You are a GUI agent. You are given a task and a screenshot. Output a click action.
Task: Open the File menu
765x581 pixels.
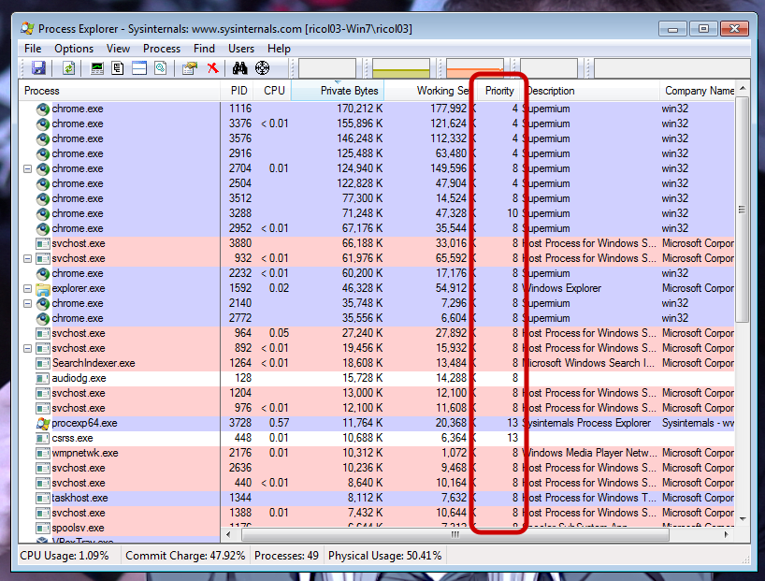coord(33,49)
